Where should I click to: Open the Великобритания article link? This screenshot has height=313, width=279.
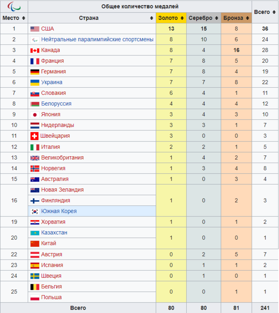pos(62,158)
